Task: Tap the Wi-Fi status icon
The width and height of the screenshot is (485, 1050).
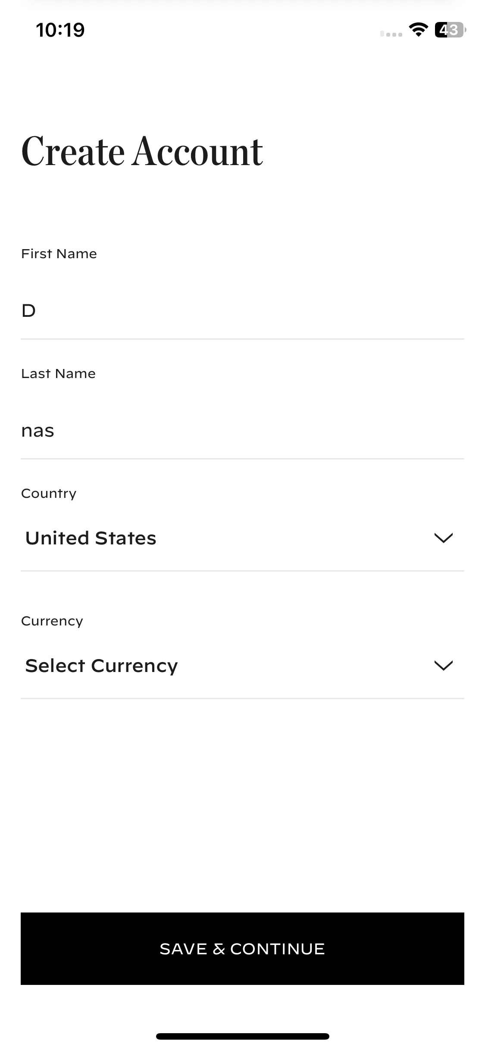Action: click(418, 30)
